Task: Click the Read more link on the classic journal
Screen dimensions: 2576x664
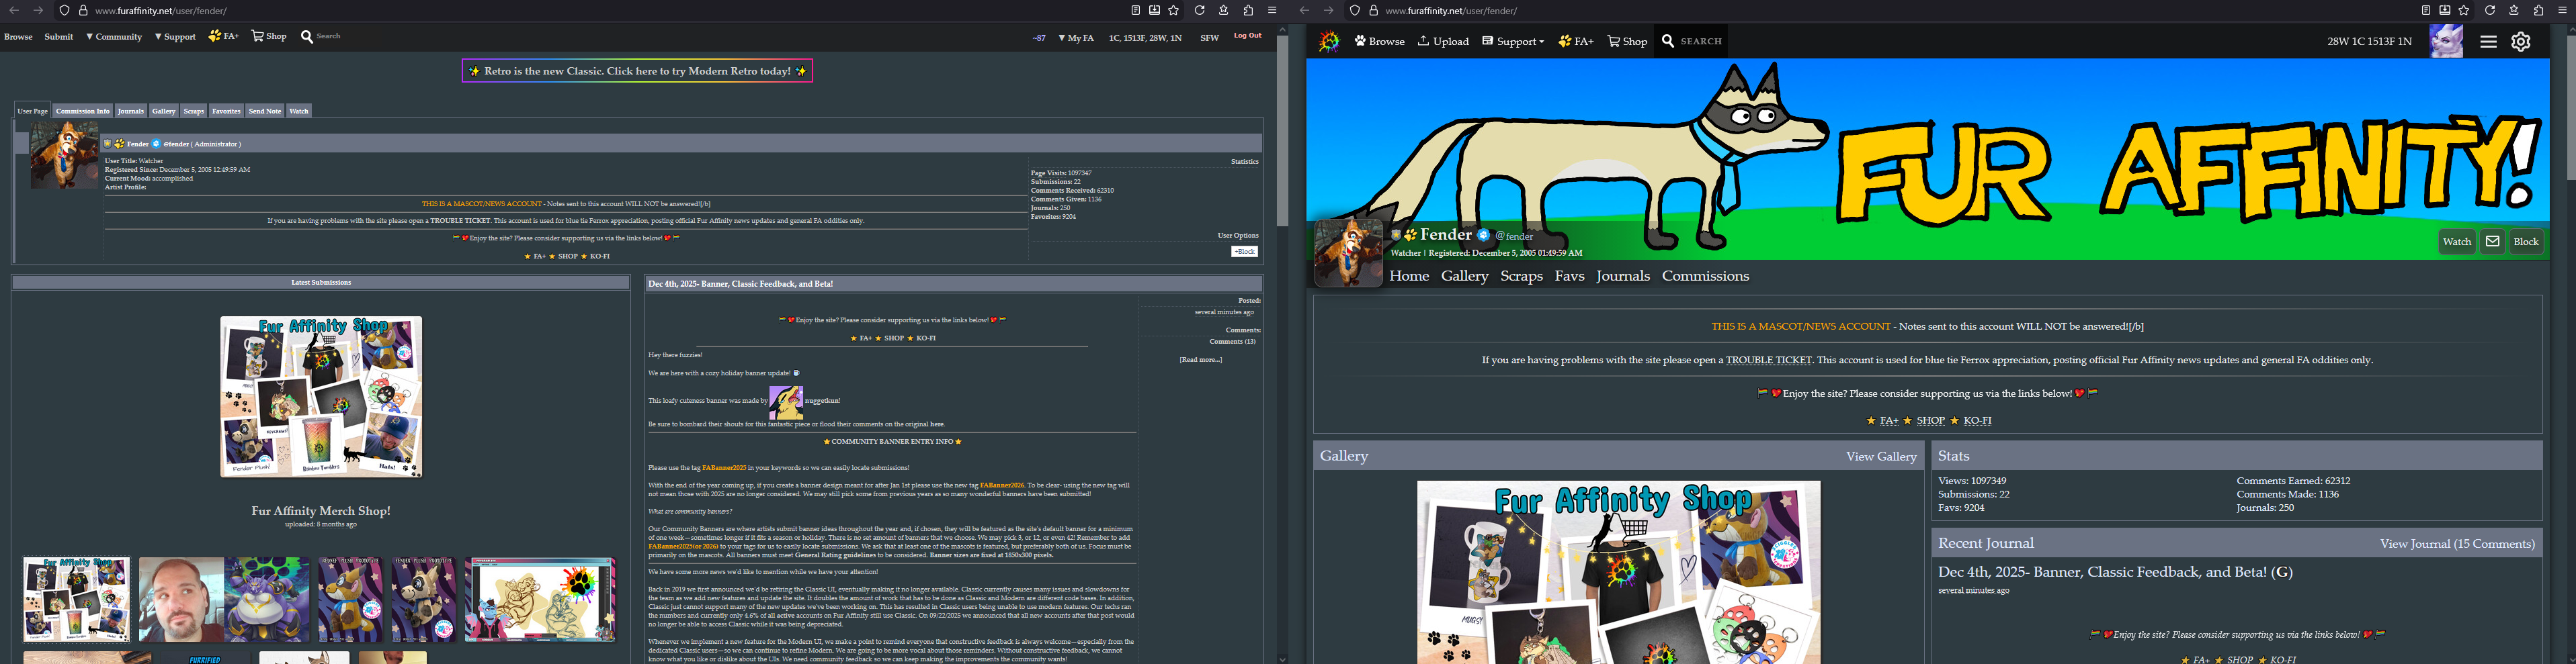Action: [1200, 359]
